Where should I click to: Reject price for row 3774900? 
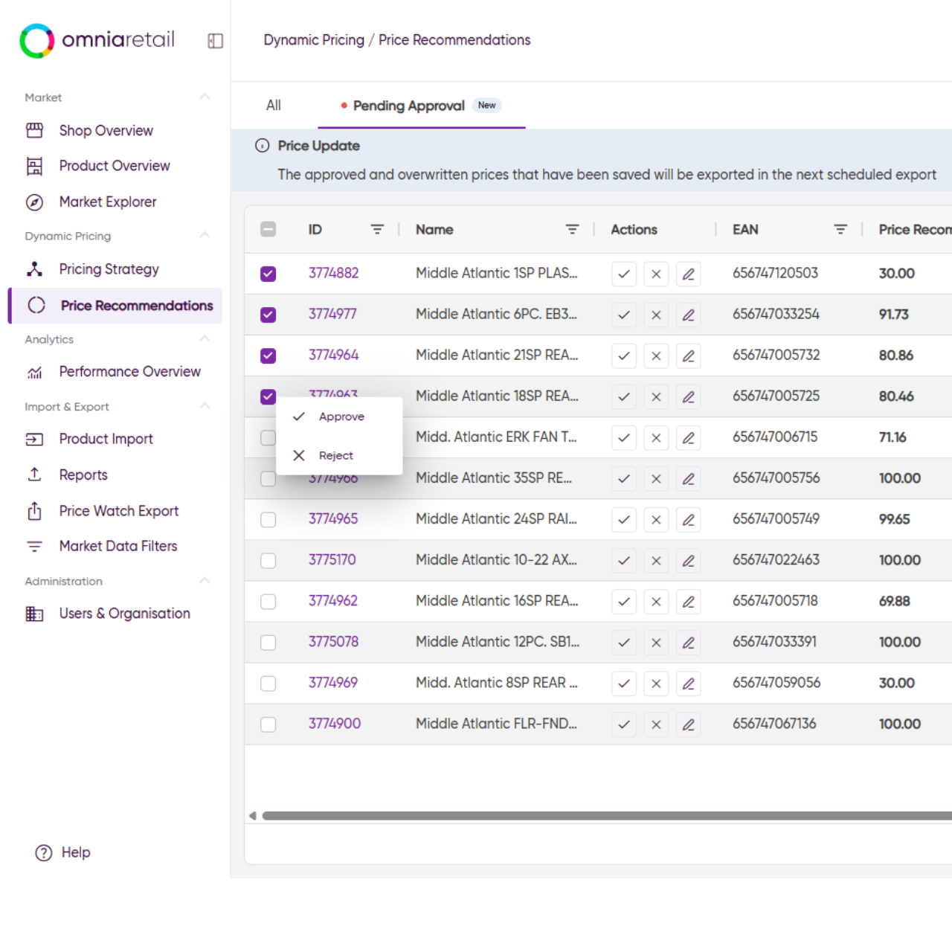pos(656,724)
